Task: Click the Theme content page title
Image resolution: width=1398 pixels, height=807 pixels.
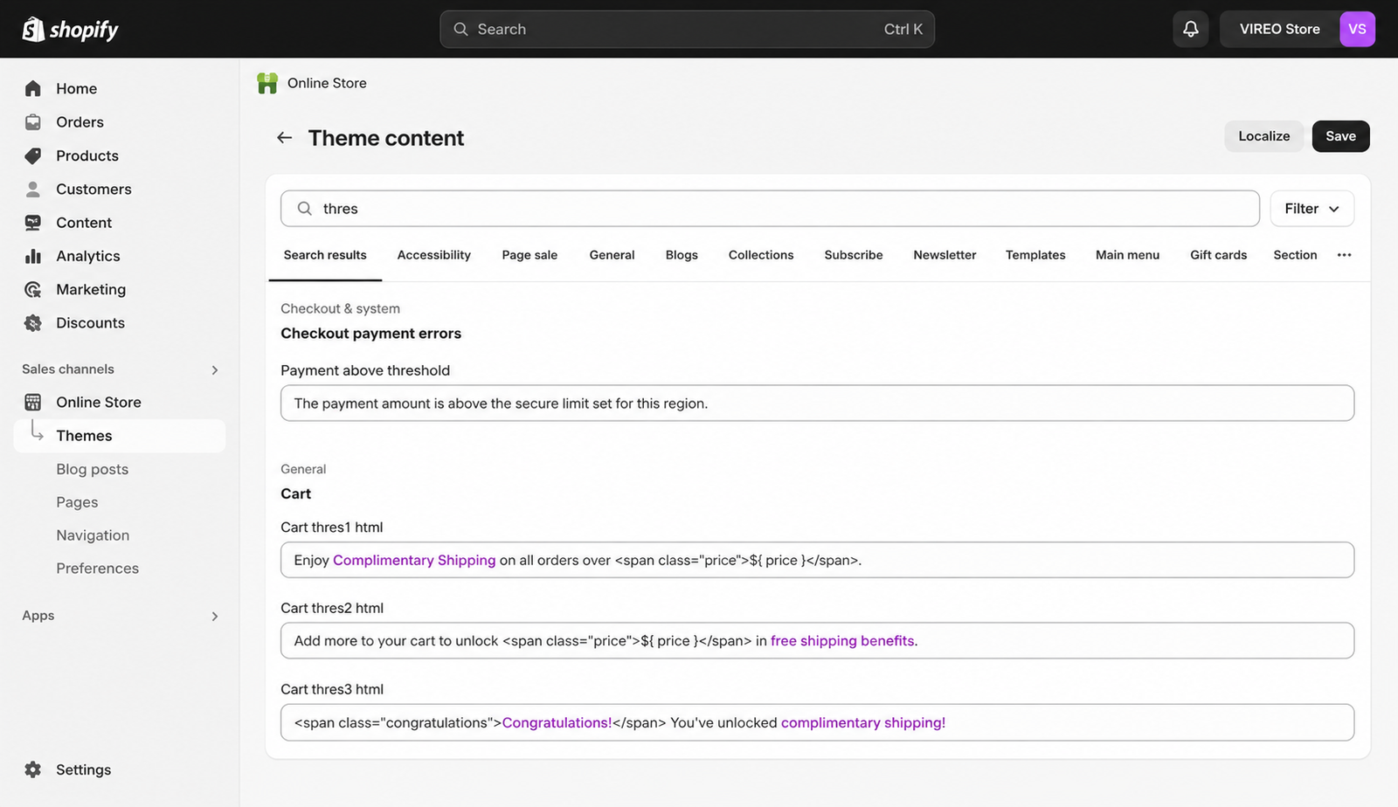Action: pos(386,138)
